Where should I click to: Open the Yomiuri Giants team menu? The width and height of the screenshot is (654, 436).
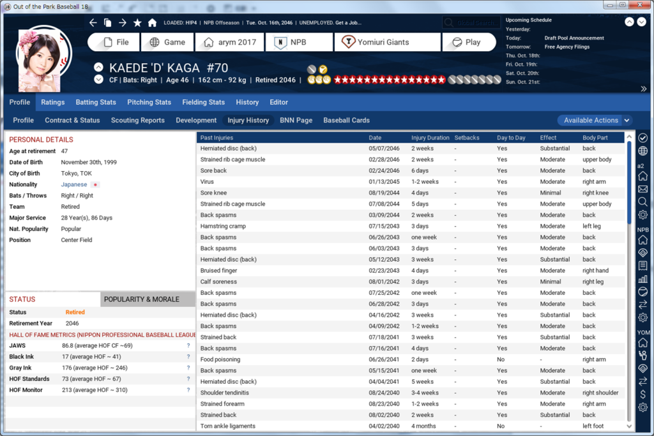coord(388,42)
